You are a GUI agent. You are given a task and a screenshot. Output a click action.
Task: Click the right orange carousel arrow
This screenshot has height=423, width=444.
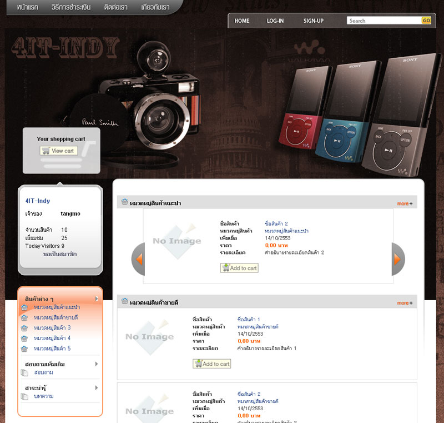pos(398,259)
